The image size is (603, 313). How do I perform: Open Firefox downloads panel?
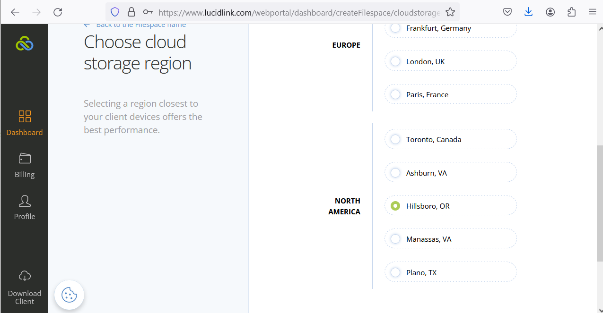529,12
